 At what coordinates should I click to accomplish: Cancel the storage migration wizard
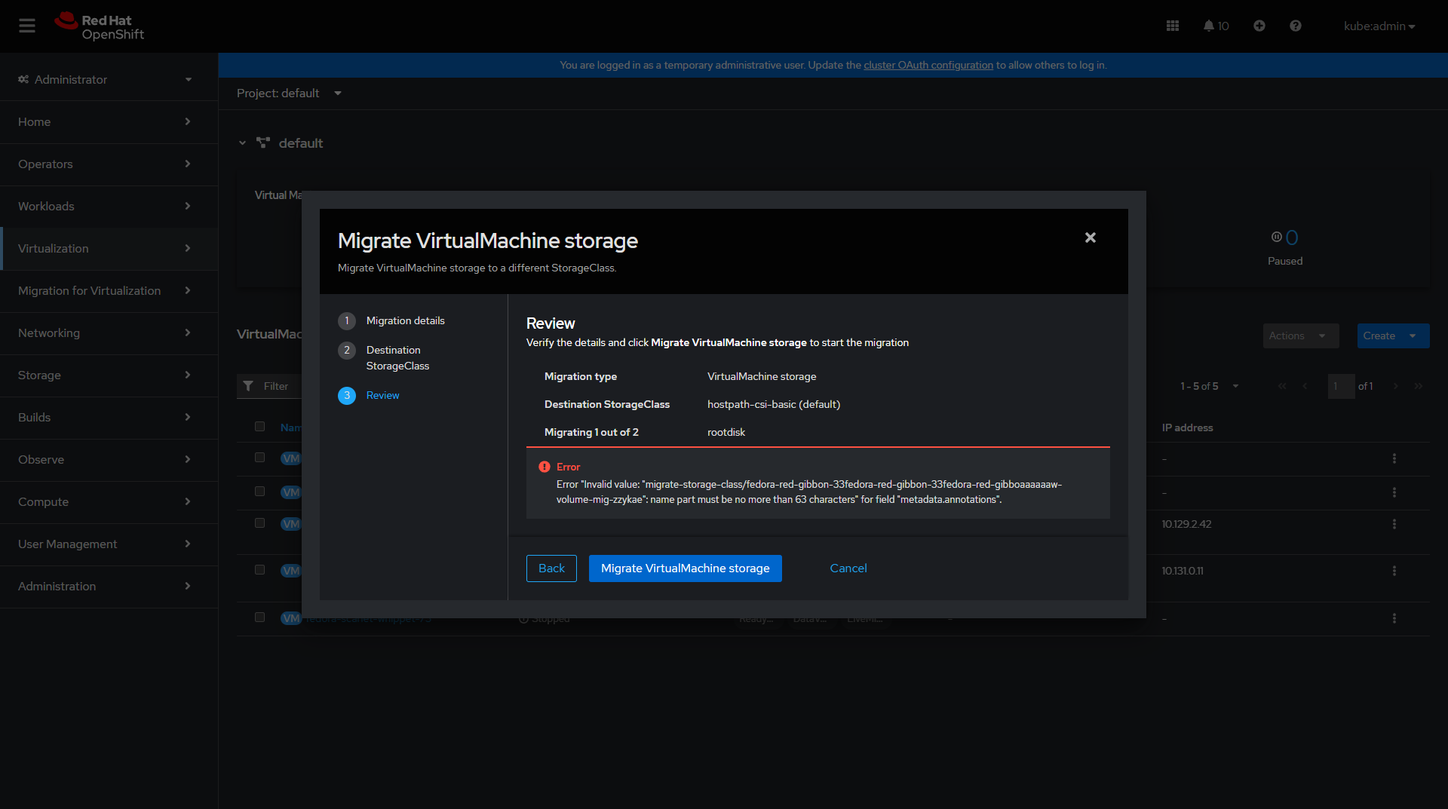click(x=848, y=568)
